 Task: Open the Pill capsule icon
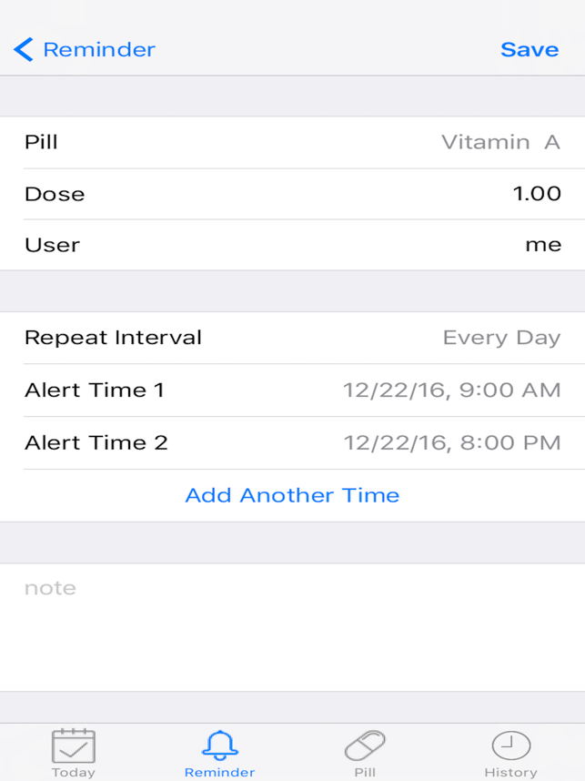coord(365,744)
